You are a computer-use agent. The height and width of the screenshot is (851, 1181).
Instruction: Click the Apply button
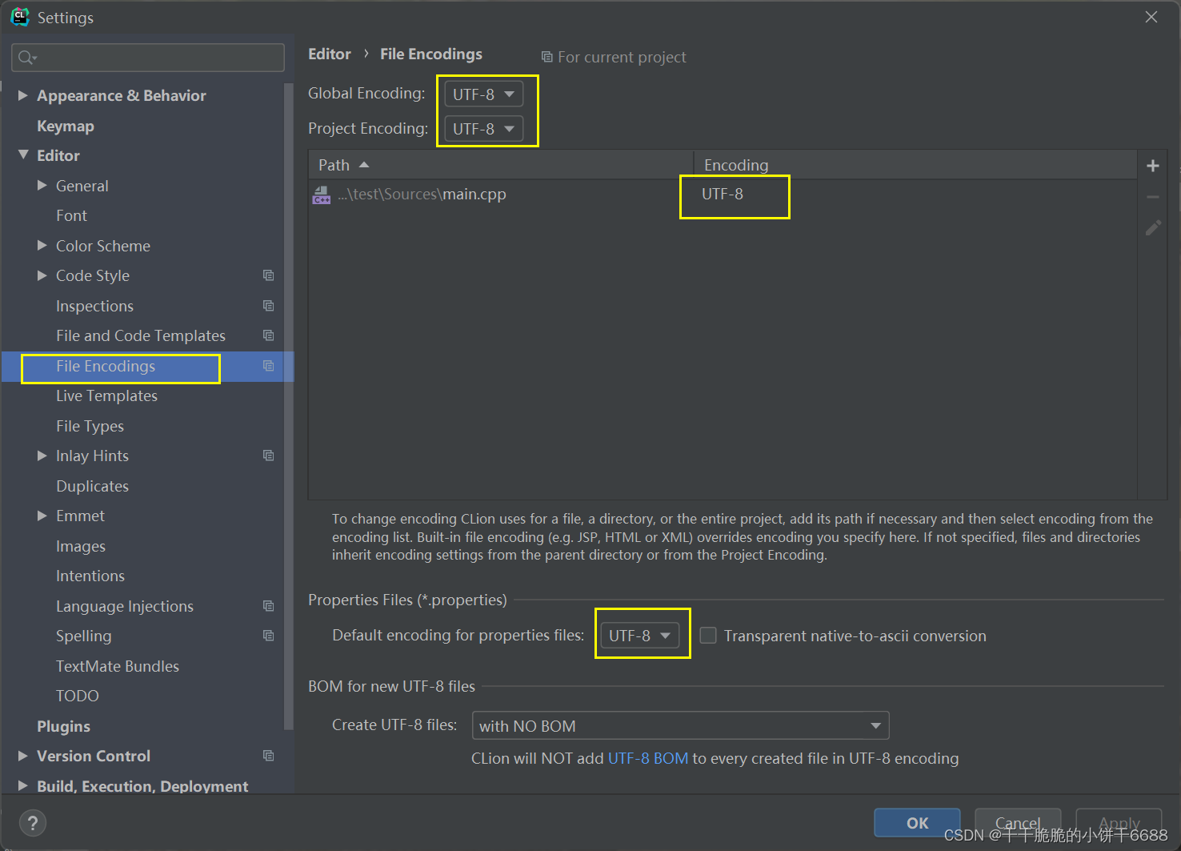tap(1119, 823)
